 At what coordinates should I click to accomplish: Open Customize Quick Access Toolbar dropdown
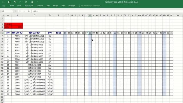[x=38, y=2]
